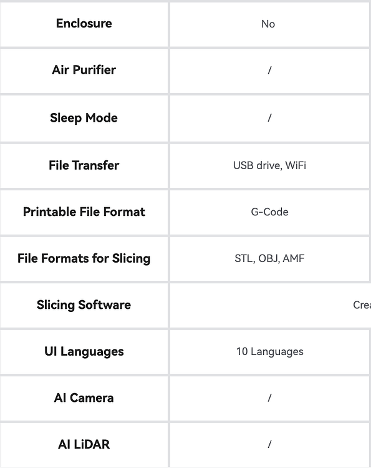The image size is (371, 468).
Task: Click the Enclosure row label
Action: pos(84,23)
